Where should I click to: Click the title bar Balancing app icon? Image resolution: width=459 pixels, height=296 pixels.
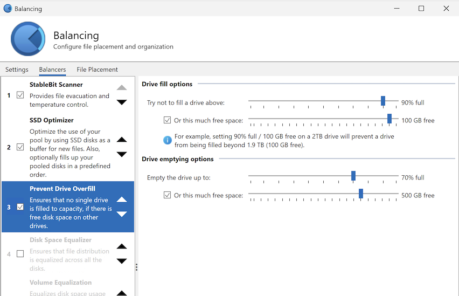[x=8, y=9]
